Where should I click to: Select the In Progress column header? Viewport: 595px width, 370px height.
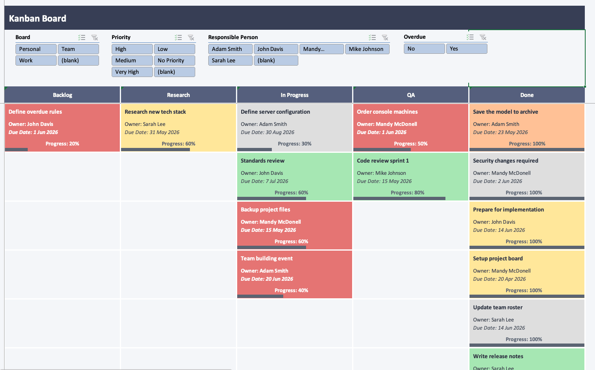click(x=295, y=95)
